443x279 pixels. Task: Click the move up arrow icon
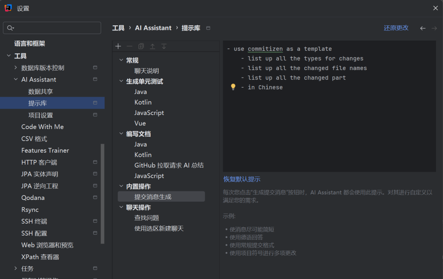[153, 46]
